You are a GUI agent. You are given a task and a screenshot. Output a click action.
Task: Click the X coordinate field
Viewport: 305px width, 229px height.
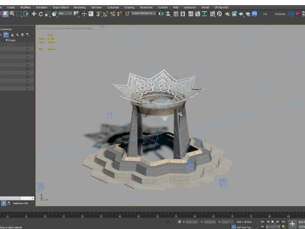click(x=192, y=222)
